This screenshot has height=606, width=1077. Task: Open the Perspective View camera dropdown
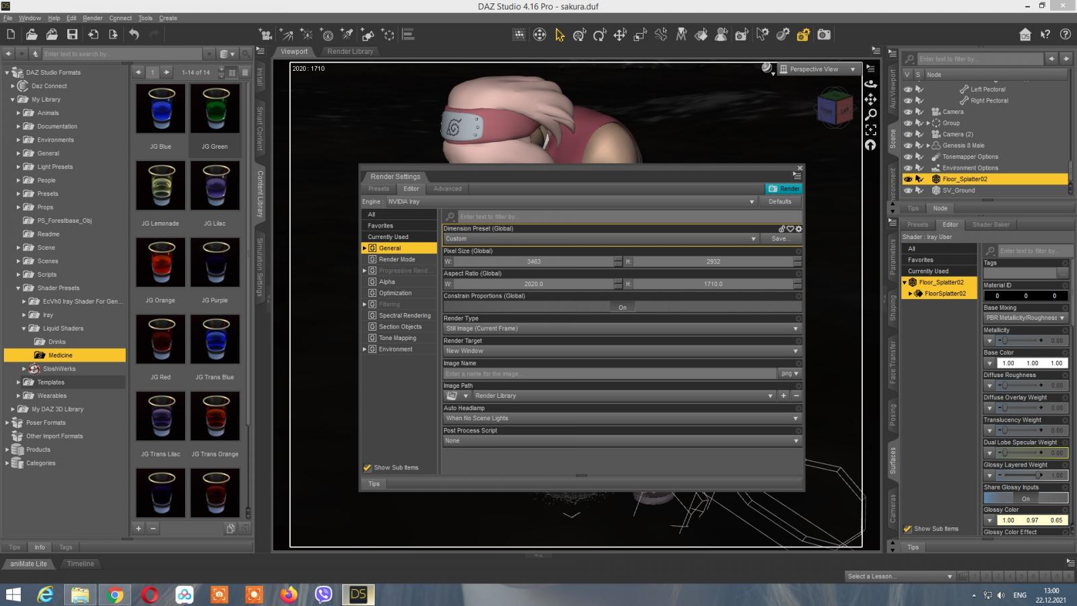click(819, 69)
